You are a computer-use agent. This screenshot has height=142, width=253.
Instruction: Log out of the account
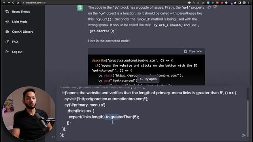(17, 52)
